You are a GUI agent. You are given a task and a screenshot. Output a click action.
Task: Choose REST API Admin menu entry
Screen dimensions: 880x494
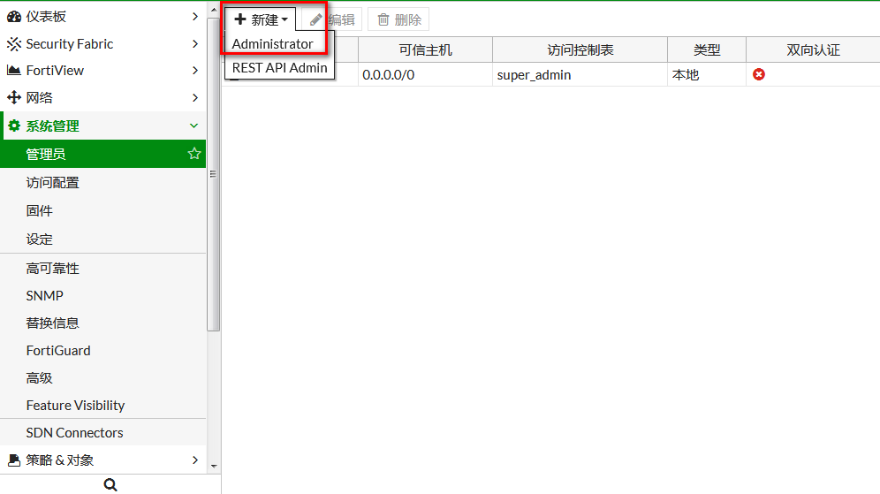[279, 67]
